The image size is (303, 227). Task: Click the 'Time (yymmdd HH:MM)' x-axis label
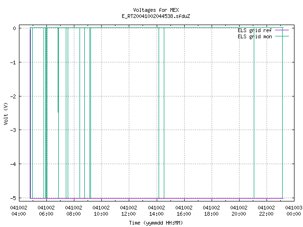tap(156, 223)
